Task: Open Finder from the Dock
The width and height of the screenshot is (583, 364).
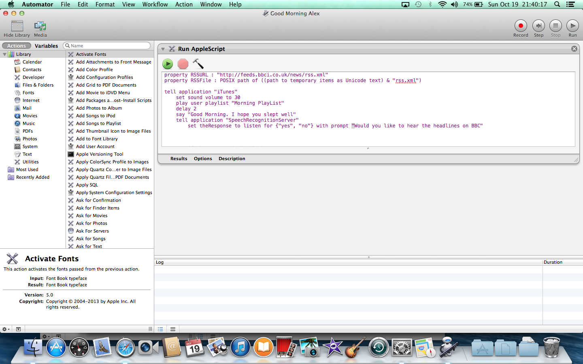Action: [33, 347]
